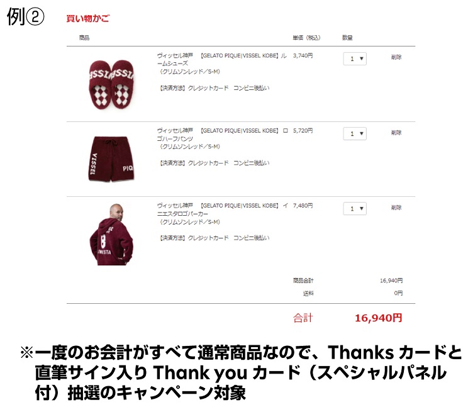Click the 単価(税込) column header
The width and height of the screenshot is (463, 412).
click(306, 38)
